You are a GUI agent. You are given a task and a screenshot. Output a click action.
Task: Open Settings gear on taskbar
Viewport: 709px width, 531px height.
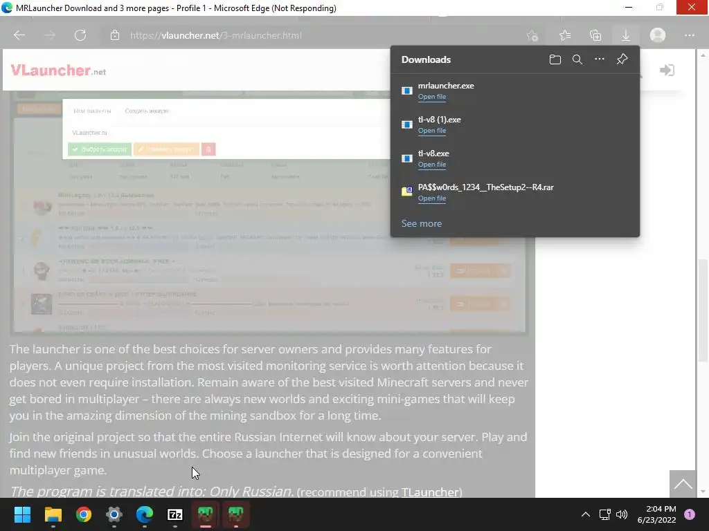[x=114, y=514]
